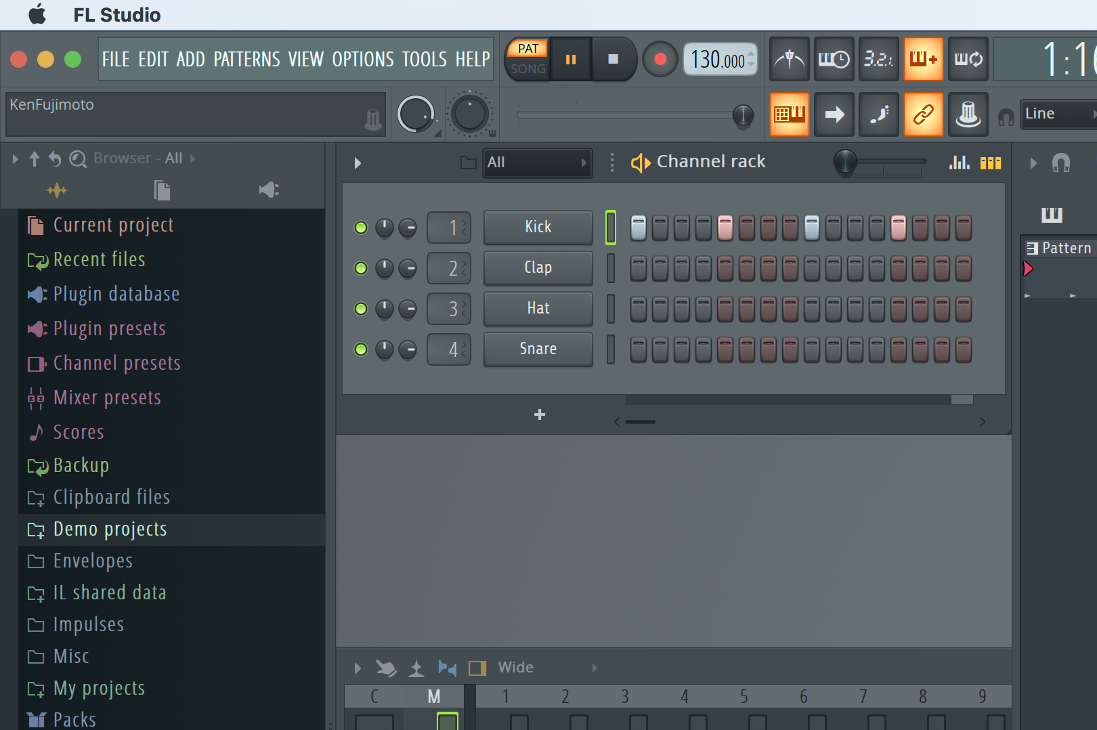Mute the Hat channel green light
The height and width of the screenshot is (730, 1097).
(361, 309)
